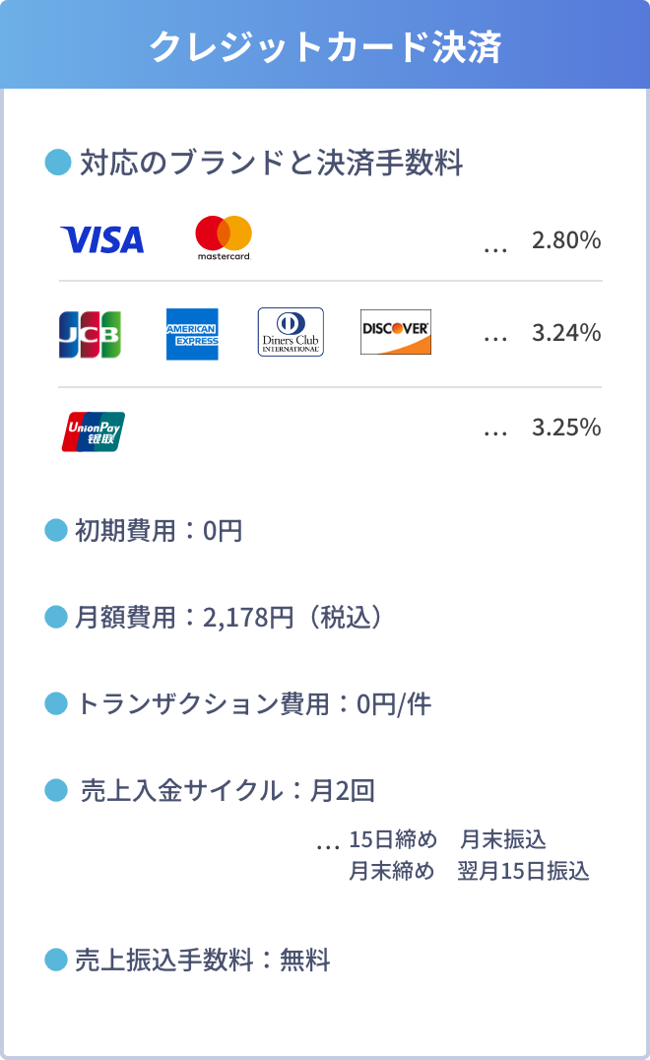Click the 月末締め 翌月15日振込 schedule line

pos(469,872)
